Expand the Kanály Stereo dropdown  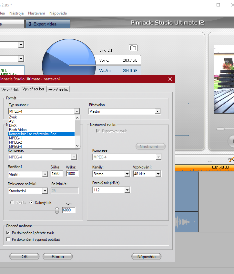pos(127,174)
